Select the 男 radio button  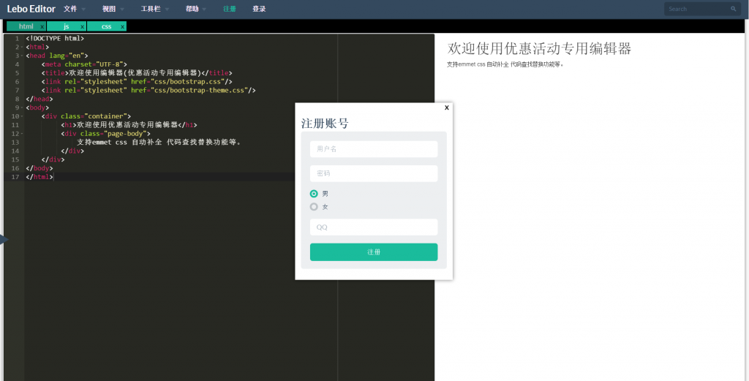315,194
